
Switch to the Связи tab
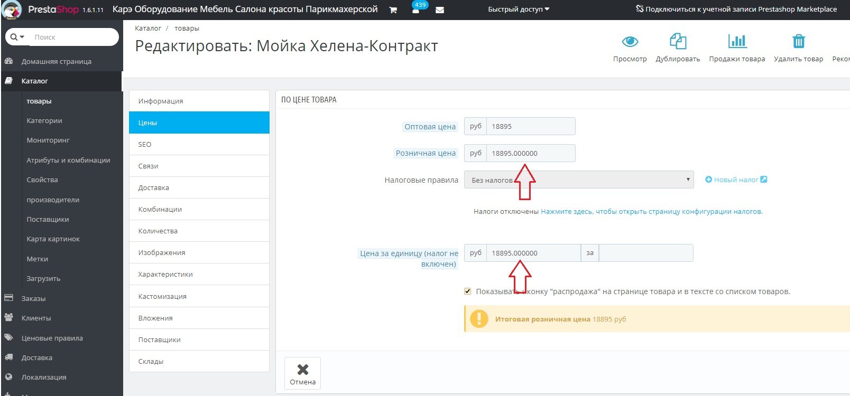199,166
